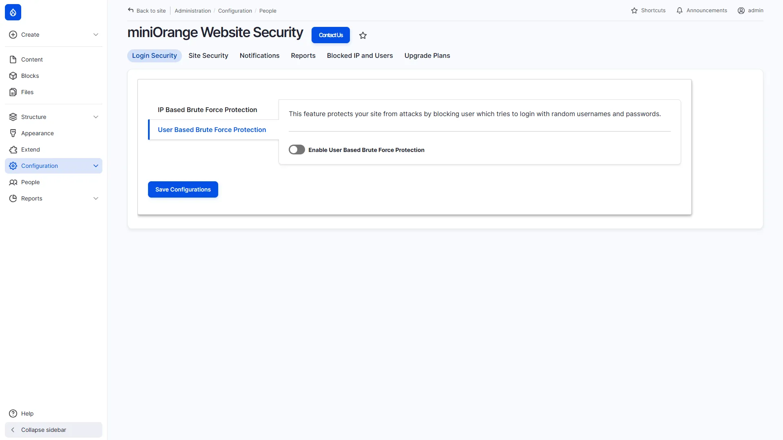This screenshot has width=783, height=440.
Task: Open the Administration breadcrumb link
Action: click(193, 11)
